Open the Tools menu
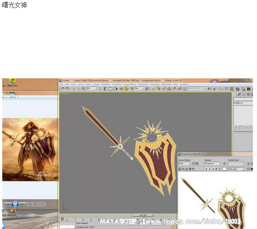The image size is (257, 229). pyautogui.click(x=73, y=84)
